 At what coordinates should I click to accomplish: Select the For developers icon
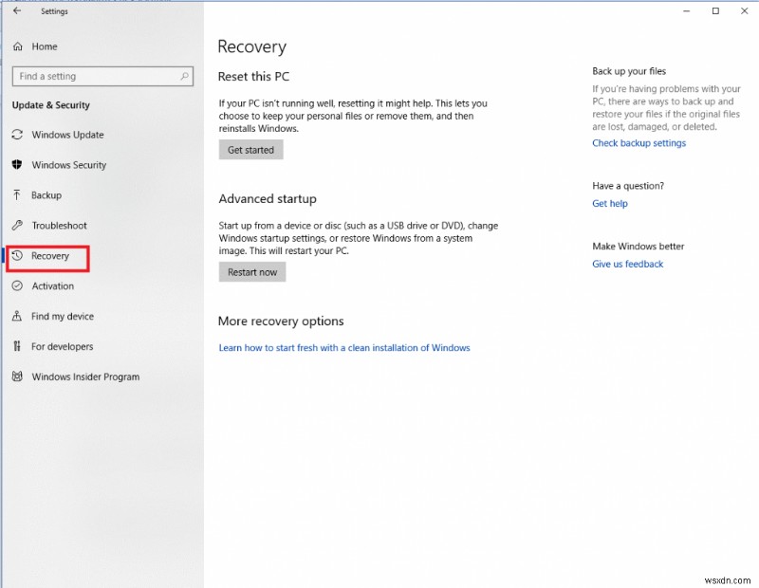pyautogui.click(x=17, y=347)
